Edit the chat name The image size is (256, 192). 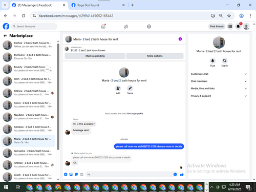click(130, 88)
